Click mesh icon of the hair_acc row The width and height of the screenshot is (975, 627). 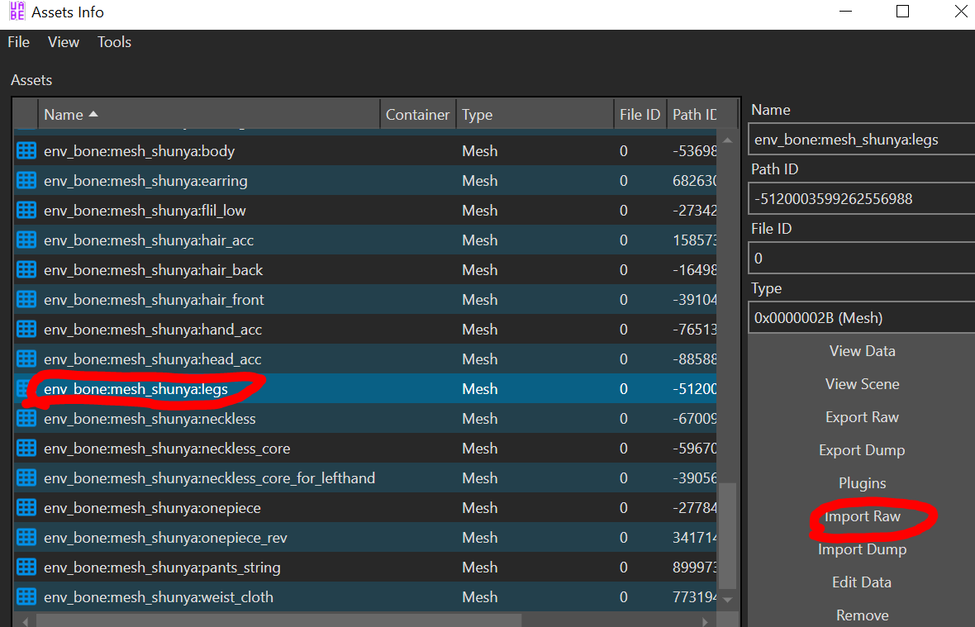point(26,240)
